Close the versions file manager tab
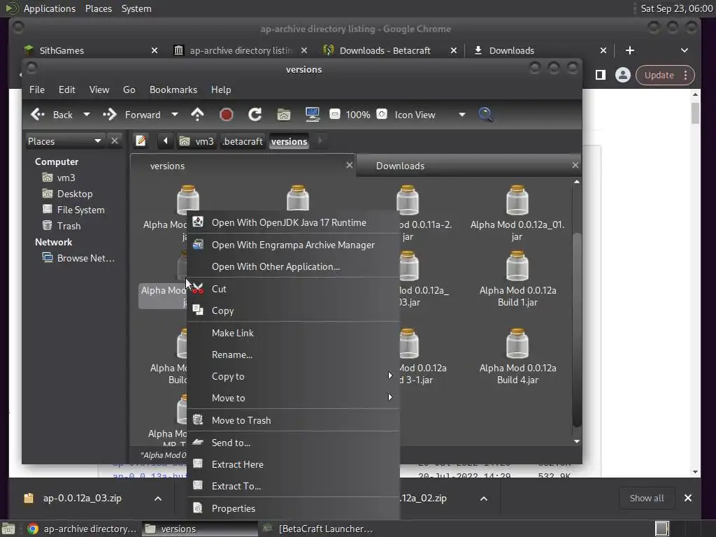Viewport: 716px width, 537px height. [x=350, y=165]
